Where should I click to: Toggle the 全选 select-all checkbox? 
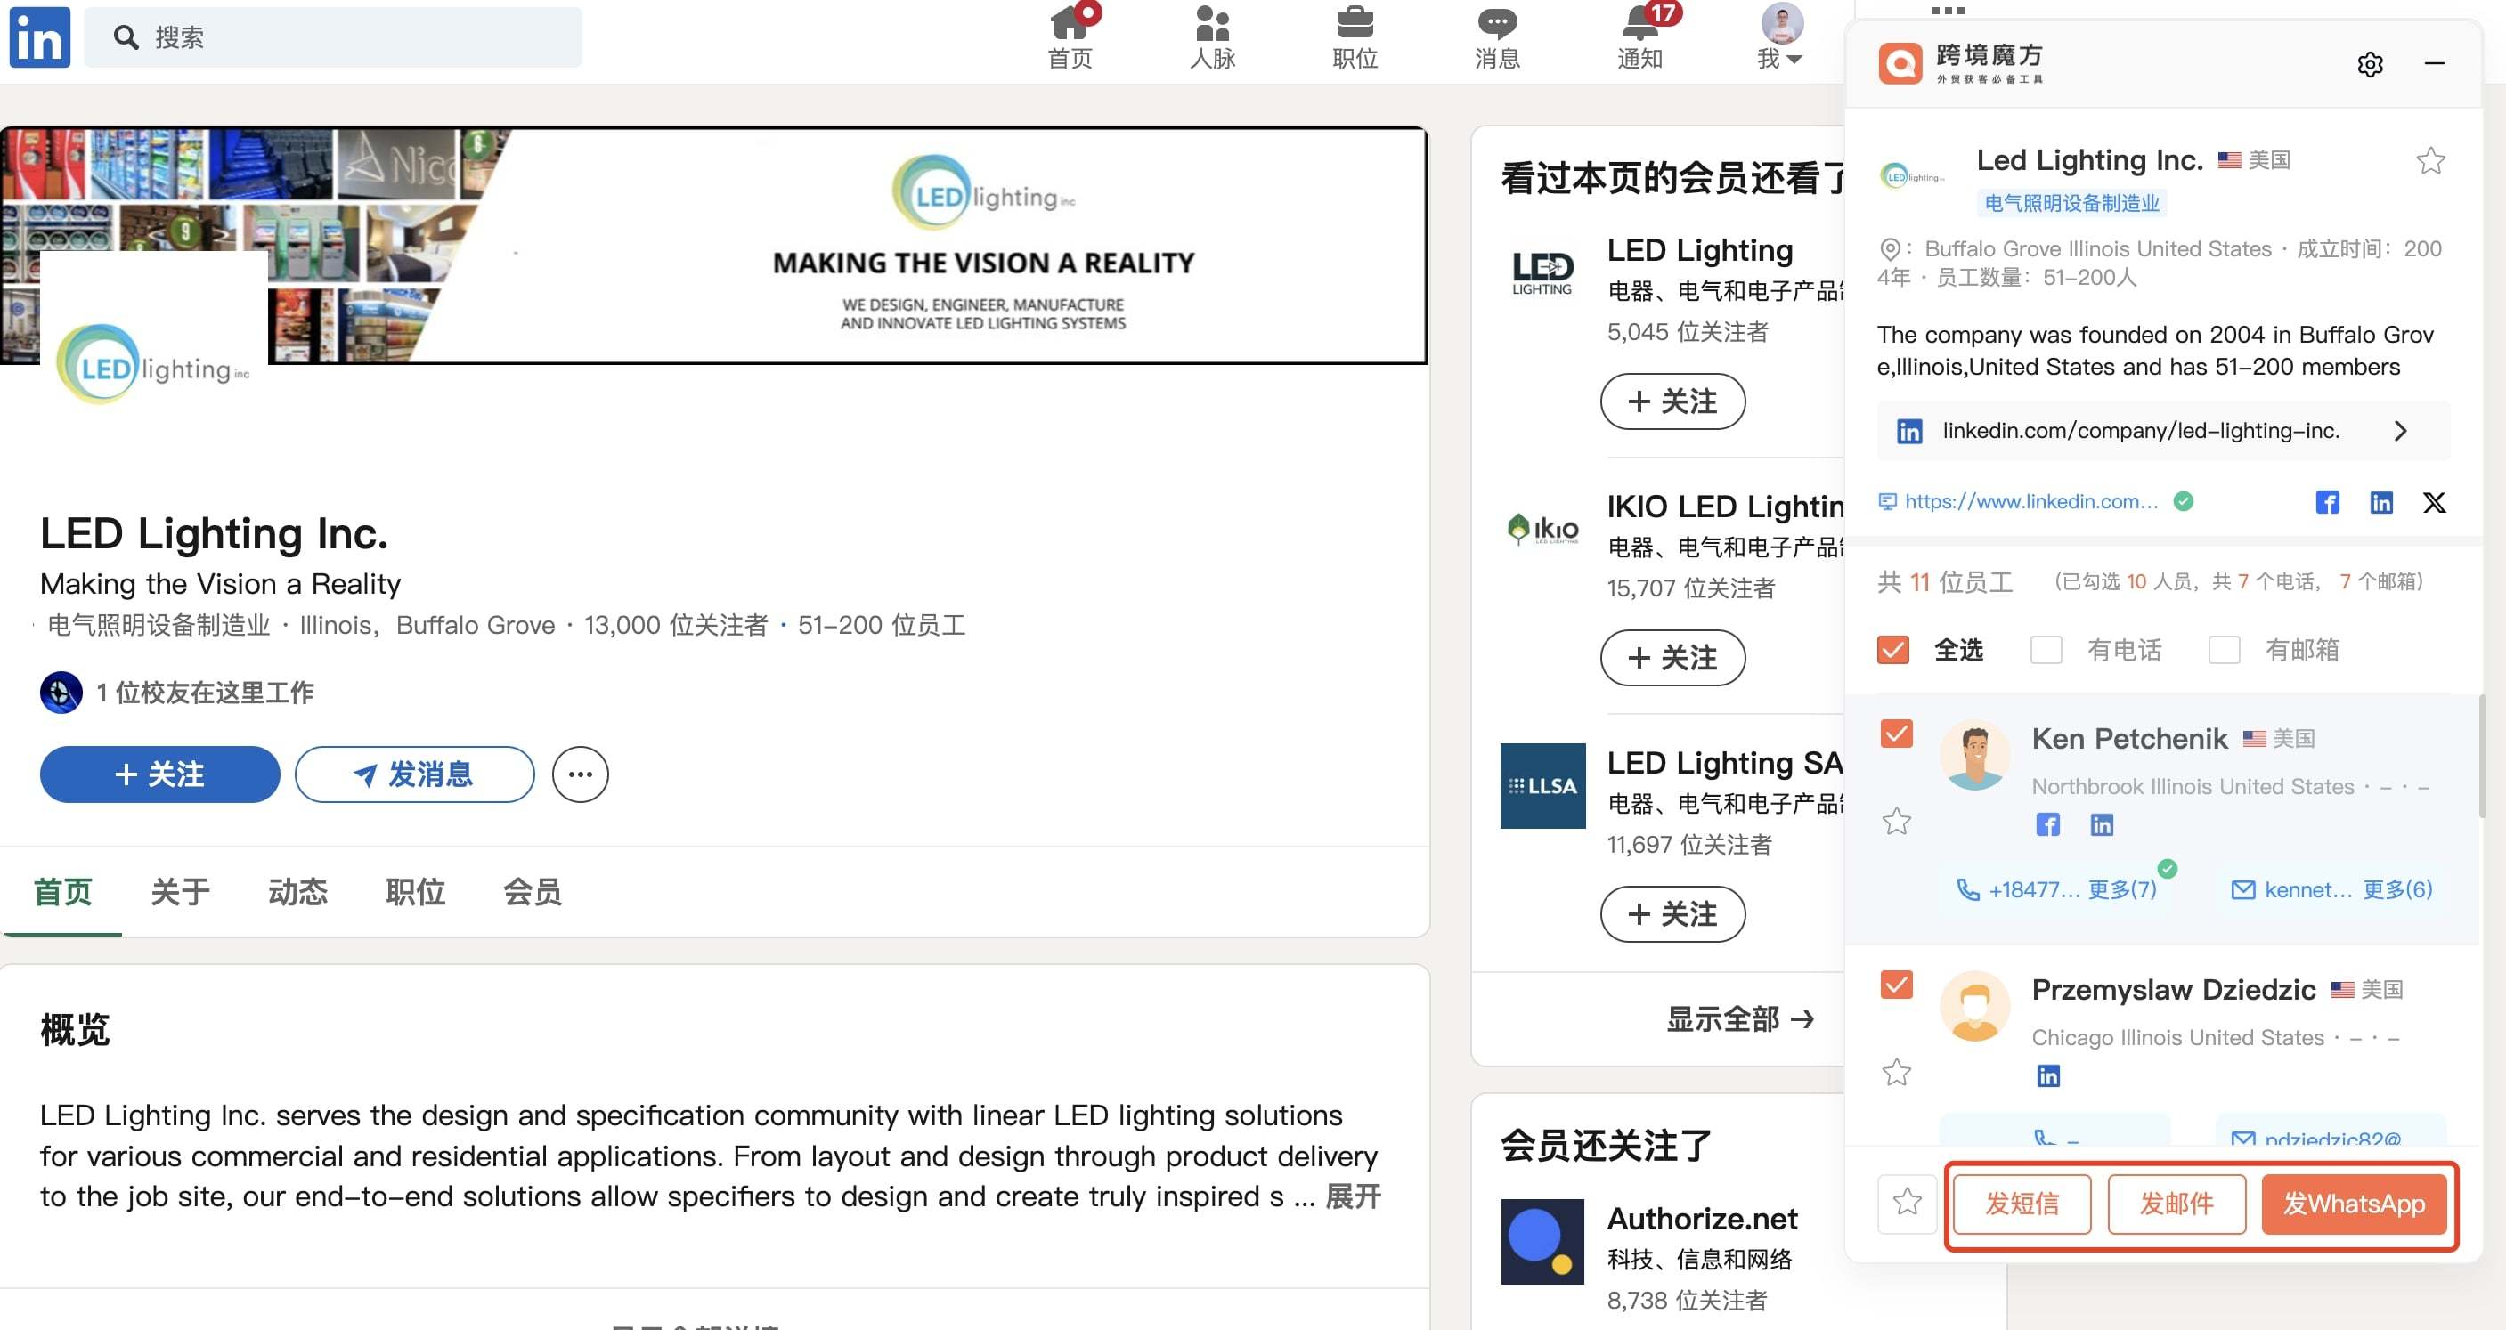(x=1893, y=650)
